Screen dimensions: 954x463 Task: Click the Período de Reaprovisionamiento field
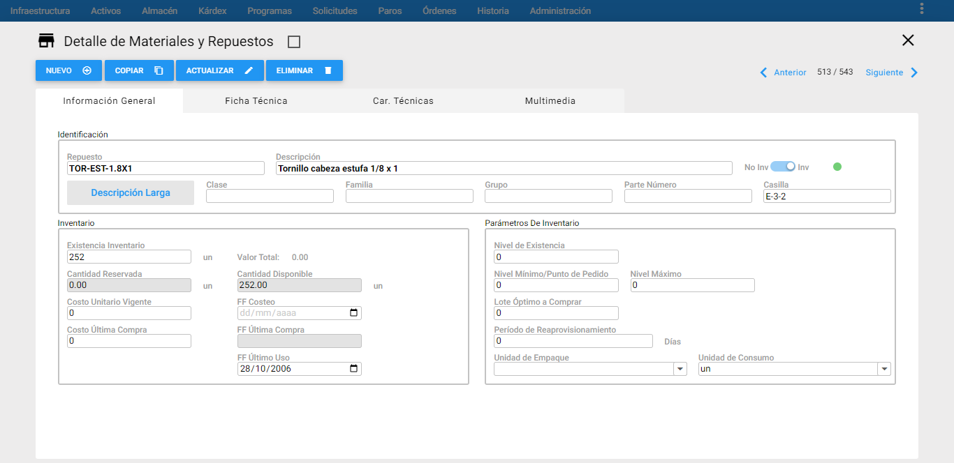click(573, 341)
